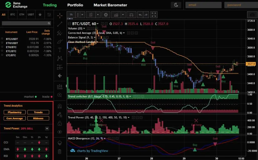Expand the BTC/USDT, 60 symbol dropdown
Image resolution: width=258 pixels, height=160 pixels.
coord(98,24)
